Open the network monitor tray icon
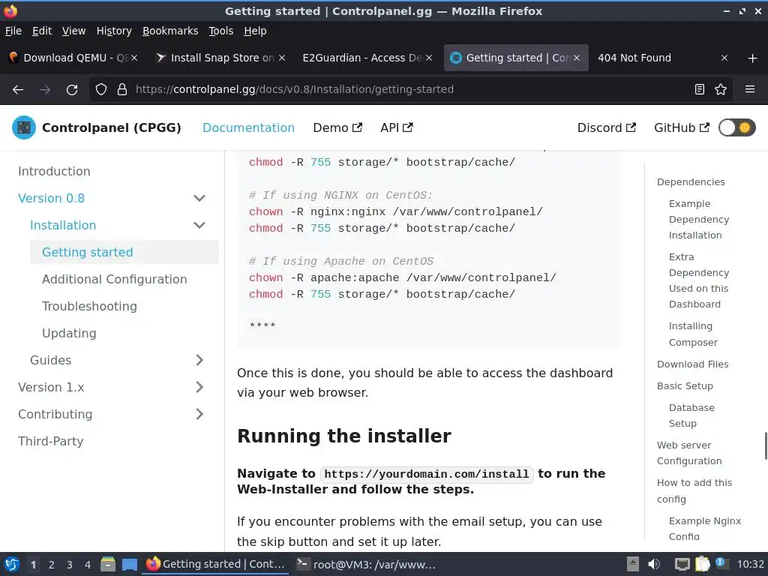 coord(682,565)
